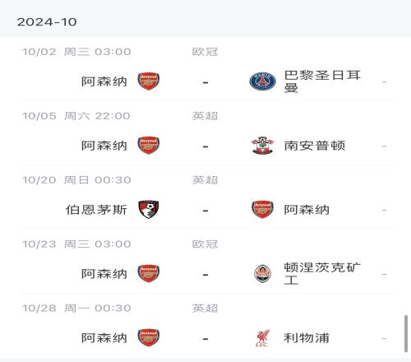Click the vertical scrollbar thumb

[x=406, y=333]
